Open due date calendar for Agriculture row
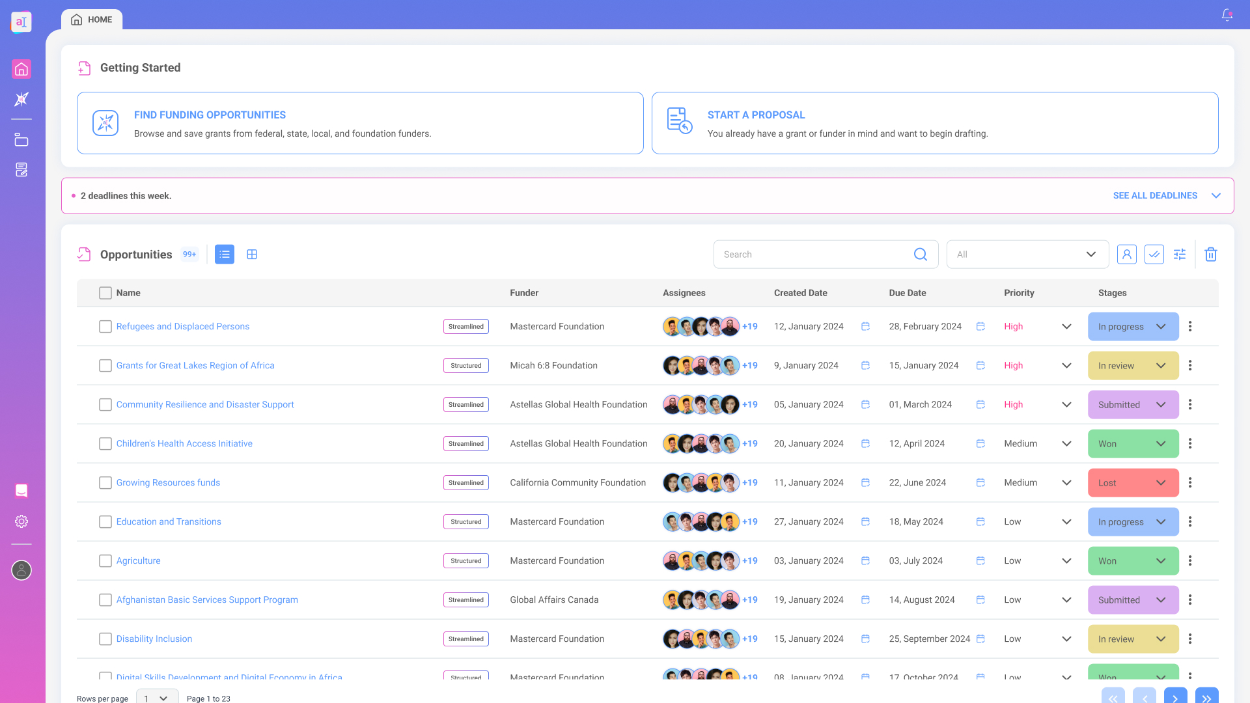Image resolution: width=1250 pixels, height=703 pixels. (980, 560)
